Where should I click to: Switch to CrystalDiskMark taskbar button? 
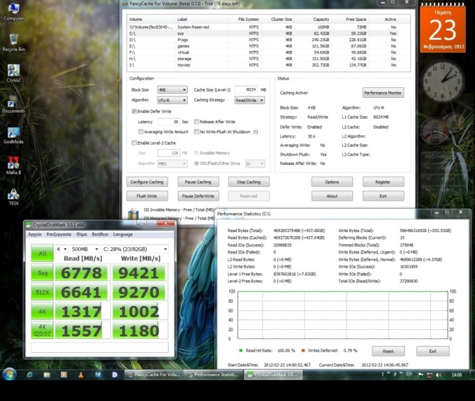[x=273, y=375]
